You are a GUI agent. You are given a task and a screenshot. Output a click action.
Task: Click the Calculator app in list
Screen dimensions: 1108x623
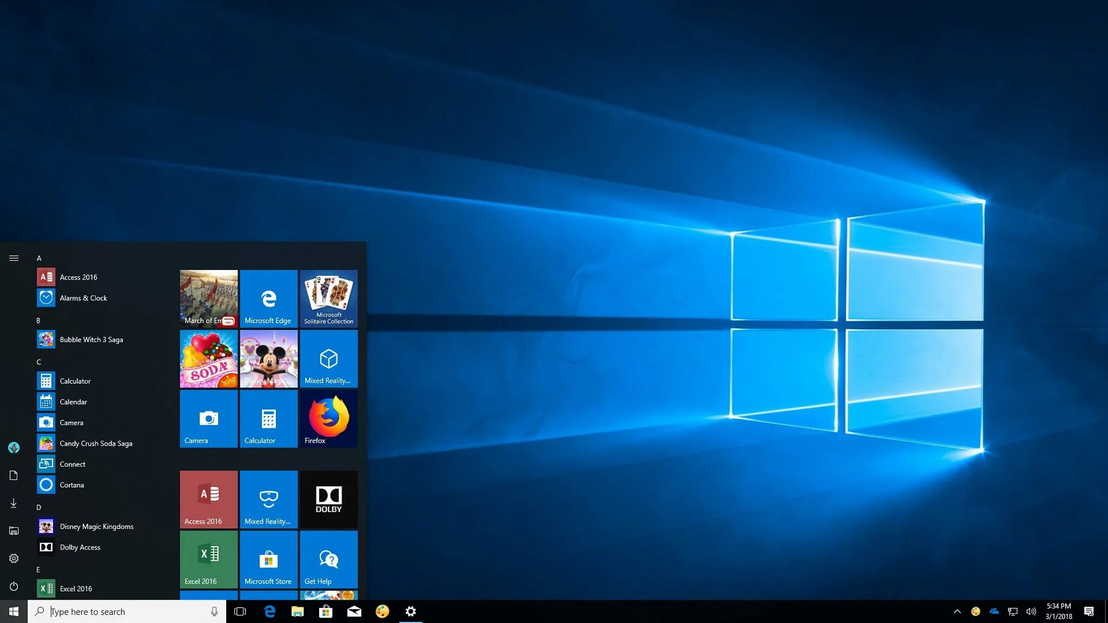[x=75, y=380]
